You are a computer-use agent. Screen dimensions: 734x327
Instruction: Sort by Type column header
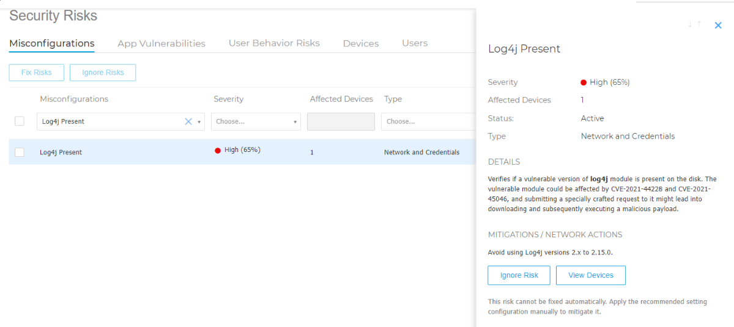click(x=393, y=99)
